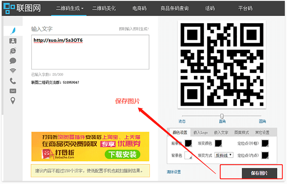Viewport: 287px width, 184px height.
Task: Click the 下载安装 green button in ad
Action: (x=122, y=154)
